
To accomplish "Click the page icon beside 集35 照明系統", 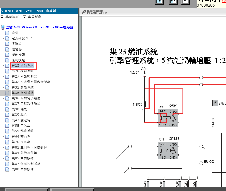I will 7,93.
